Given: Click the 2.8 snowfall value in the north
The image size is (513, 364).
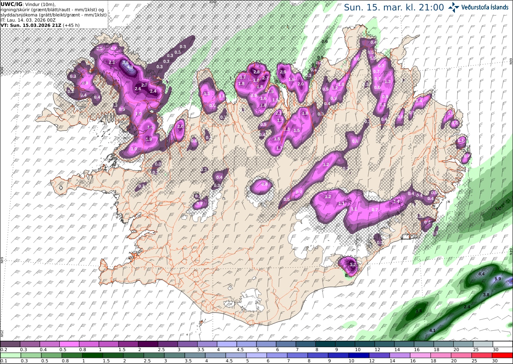Looking at the screenshot, I should (x=256, y=72).
